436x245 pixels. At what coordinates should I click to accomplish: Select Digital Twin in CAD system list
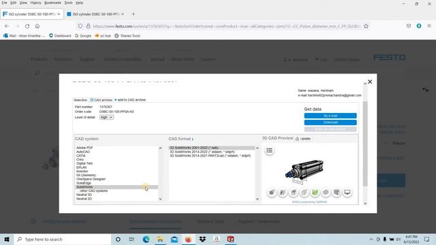(84, 163)
